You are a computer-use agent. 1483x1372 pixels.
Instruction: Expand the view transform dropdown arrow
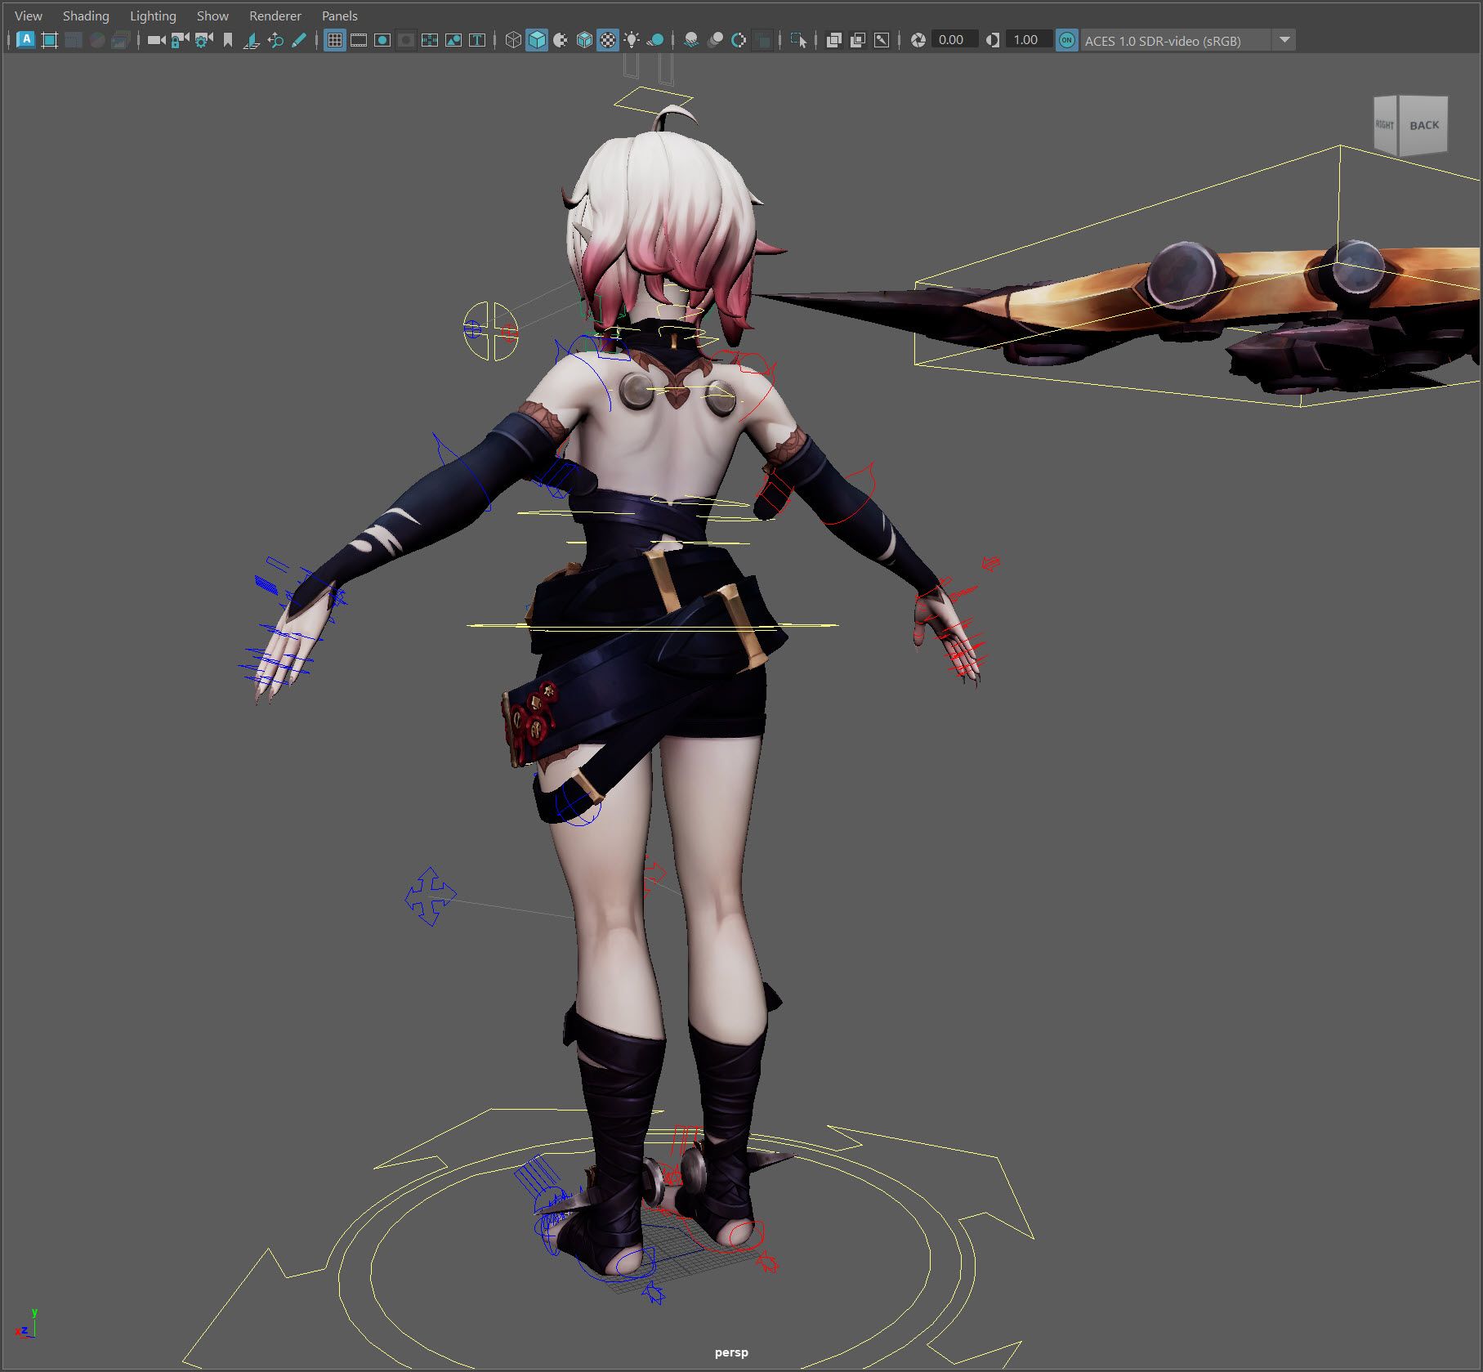pyautogui.click(x=1284, y=40)
